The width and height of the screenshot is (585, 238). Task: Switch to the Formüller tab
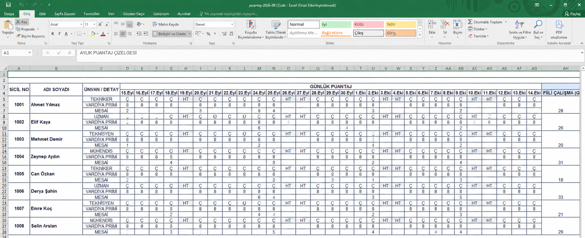pos(92,14)
